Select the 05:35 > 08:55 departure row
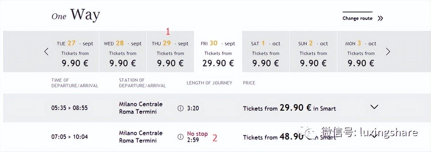The width and height of the screenshot is (431, 152). click(69, 108)
